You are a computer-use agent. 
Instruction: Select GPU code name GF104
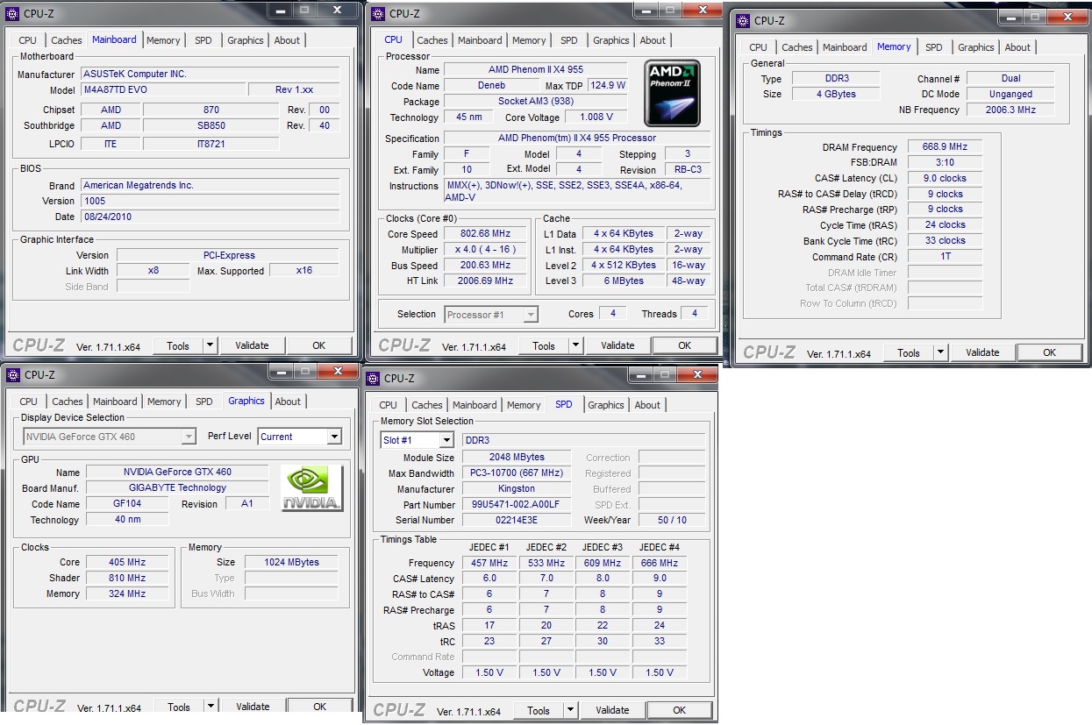[127, 504]
